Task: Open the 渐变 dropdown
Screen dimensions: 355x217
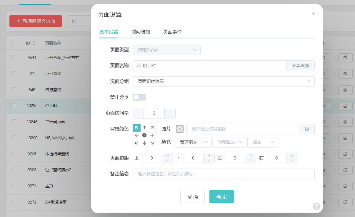Action: coord(263,142)
